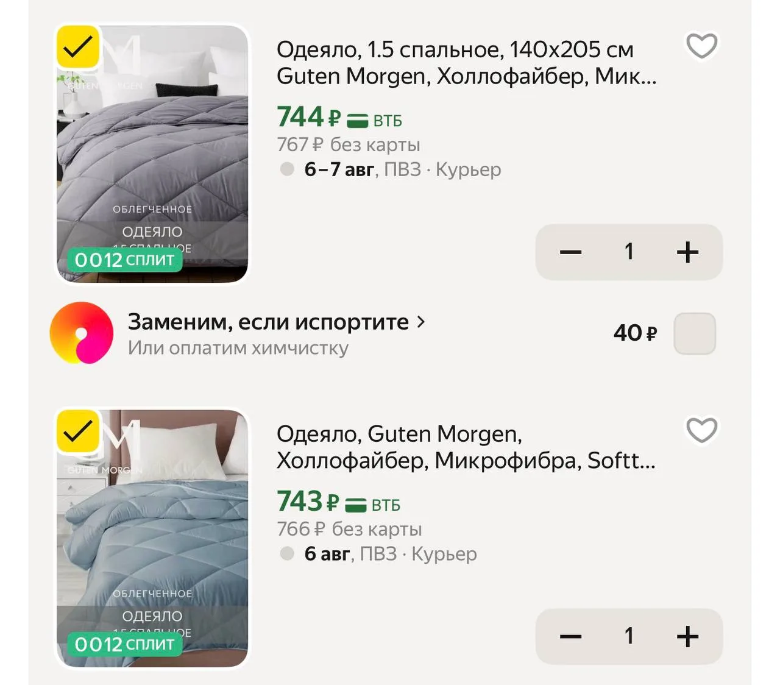The image size is (780, 685).
Task: Open the blue blanket product photo
Action: (x=152, y=539)
